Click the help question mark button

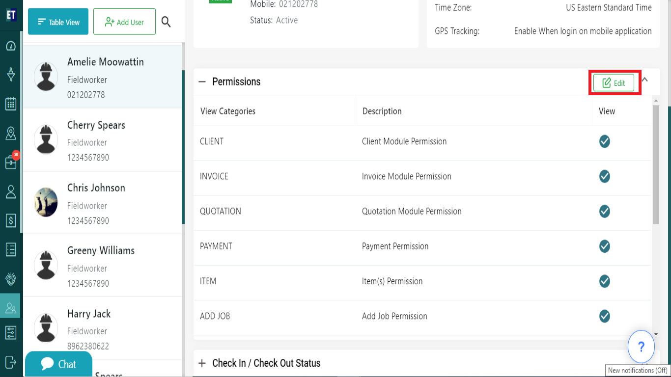[x=641, y=347]
